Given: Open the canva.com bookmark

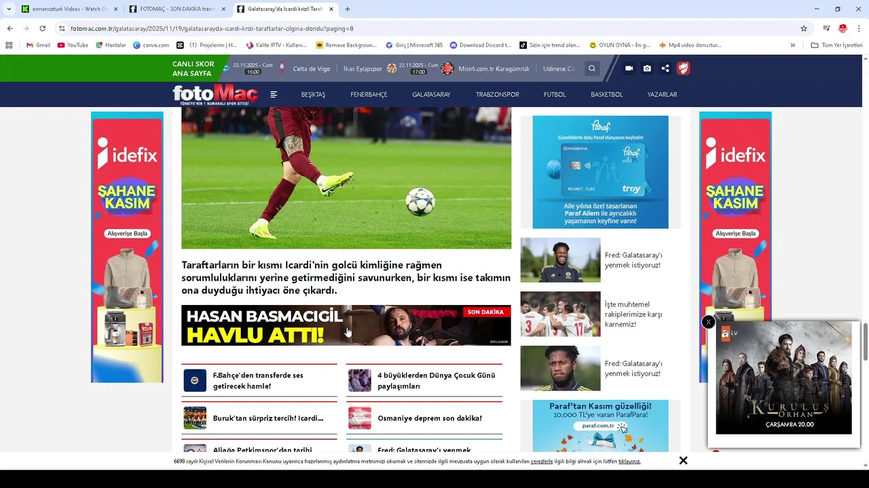Looking at the screenshot, I should tap(151, 45).
